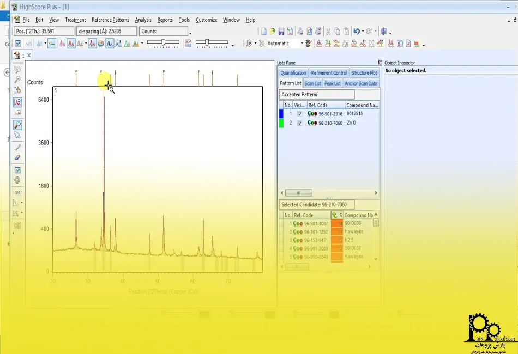
Task: Click the Undo arrow icon
Action: pyautogui.click(x=356, y=32)
